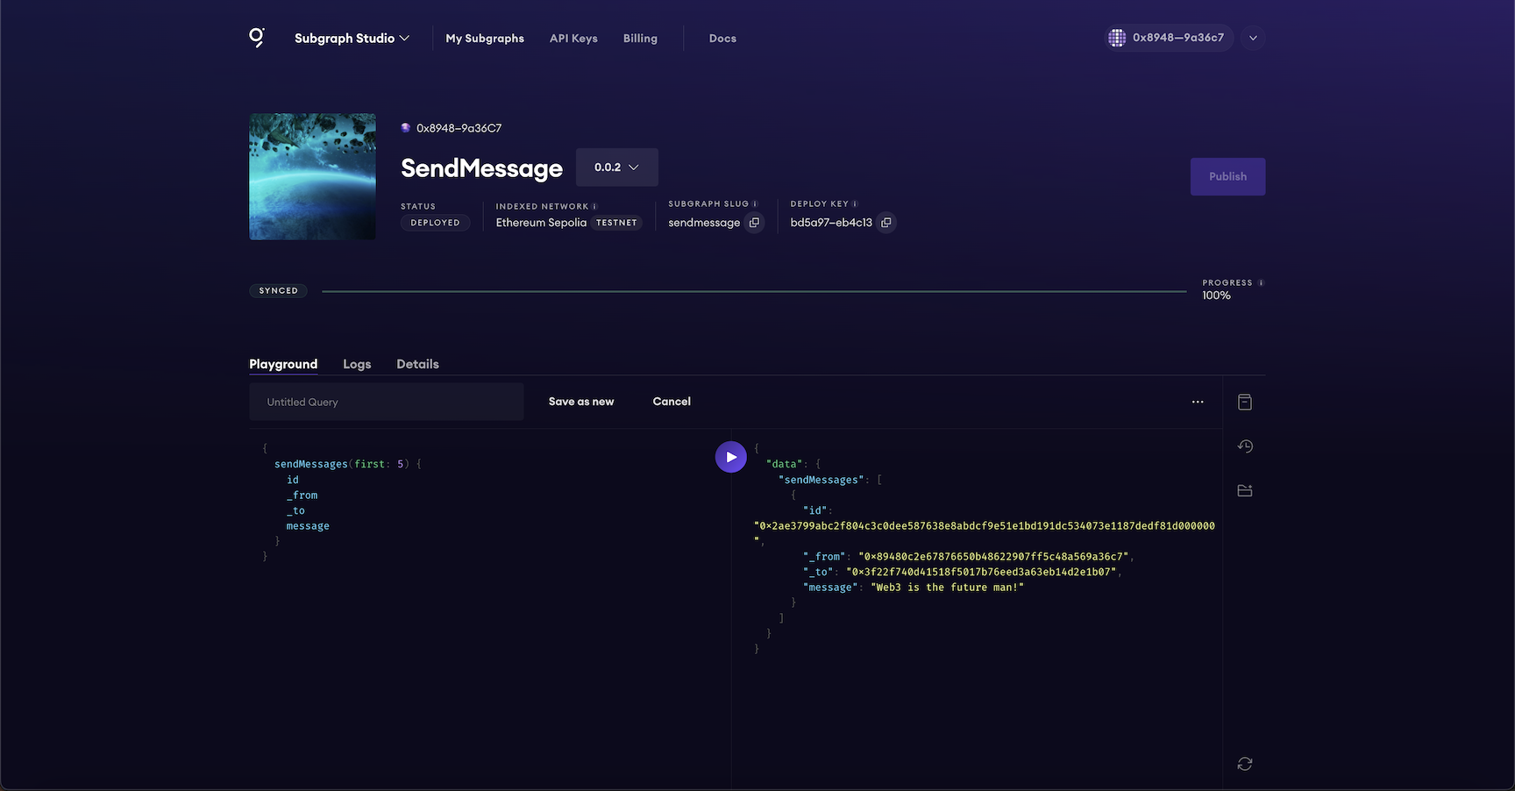
Task: Click the "_to" address value in results
Action: coord(981,572)
